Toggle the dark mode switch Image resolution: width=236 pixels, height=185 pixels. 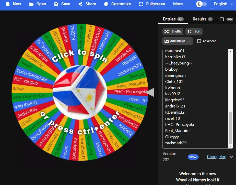(x=201, y=4)
